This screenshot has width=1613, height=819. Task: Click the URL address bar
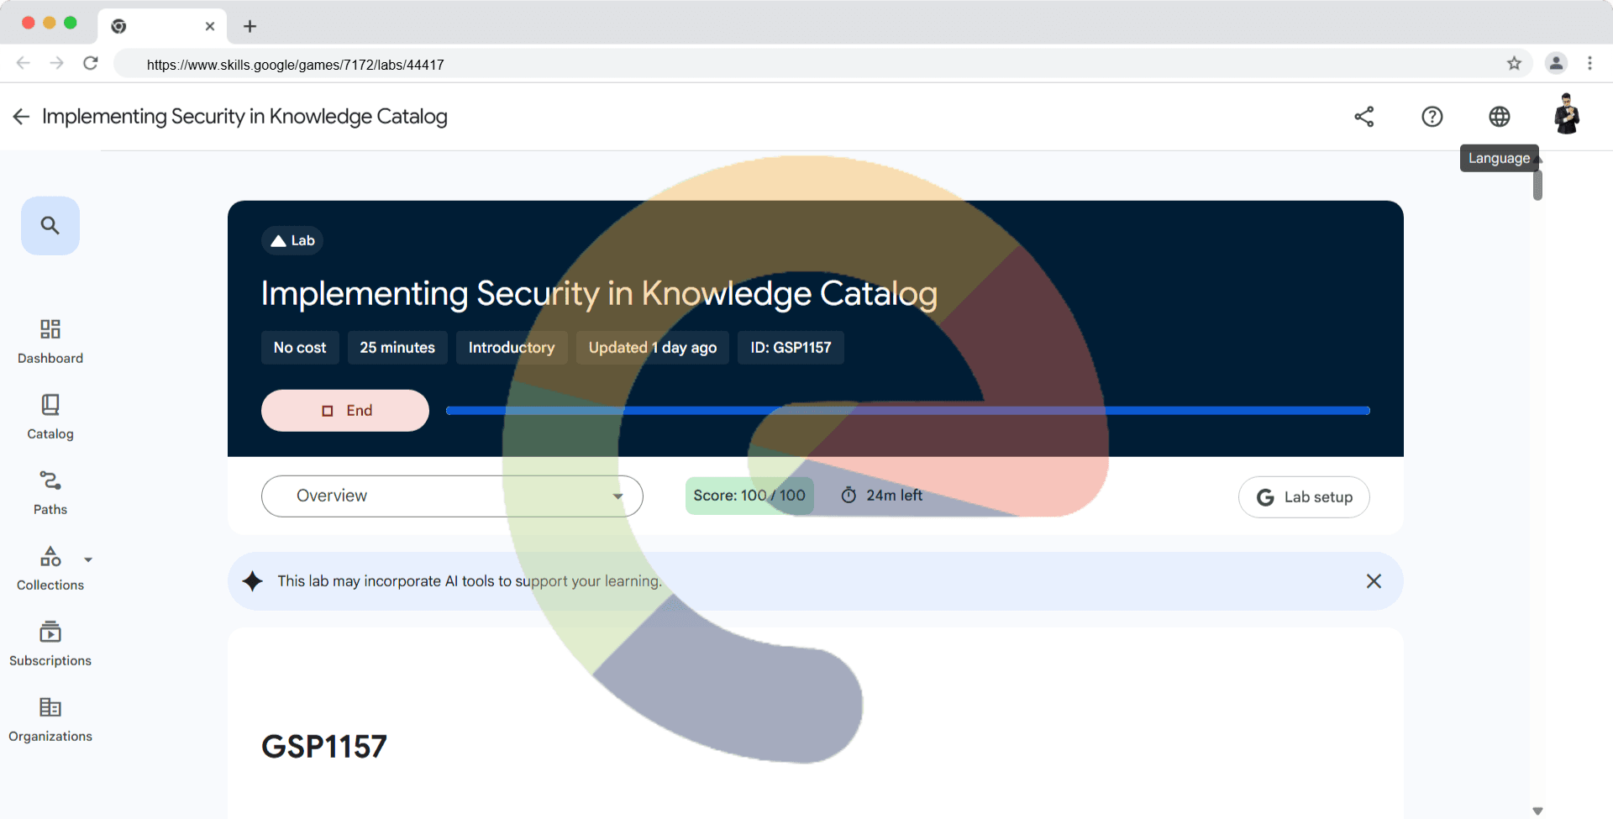coord(823,64)
